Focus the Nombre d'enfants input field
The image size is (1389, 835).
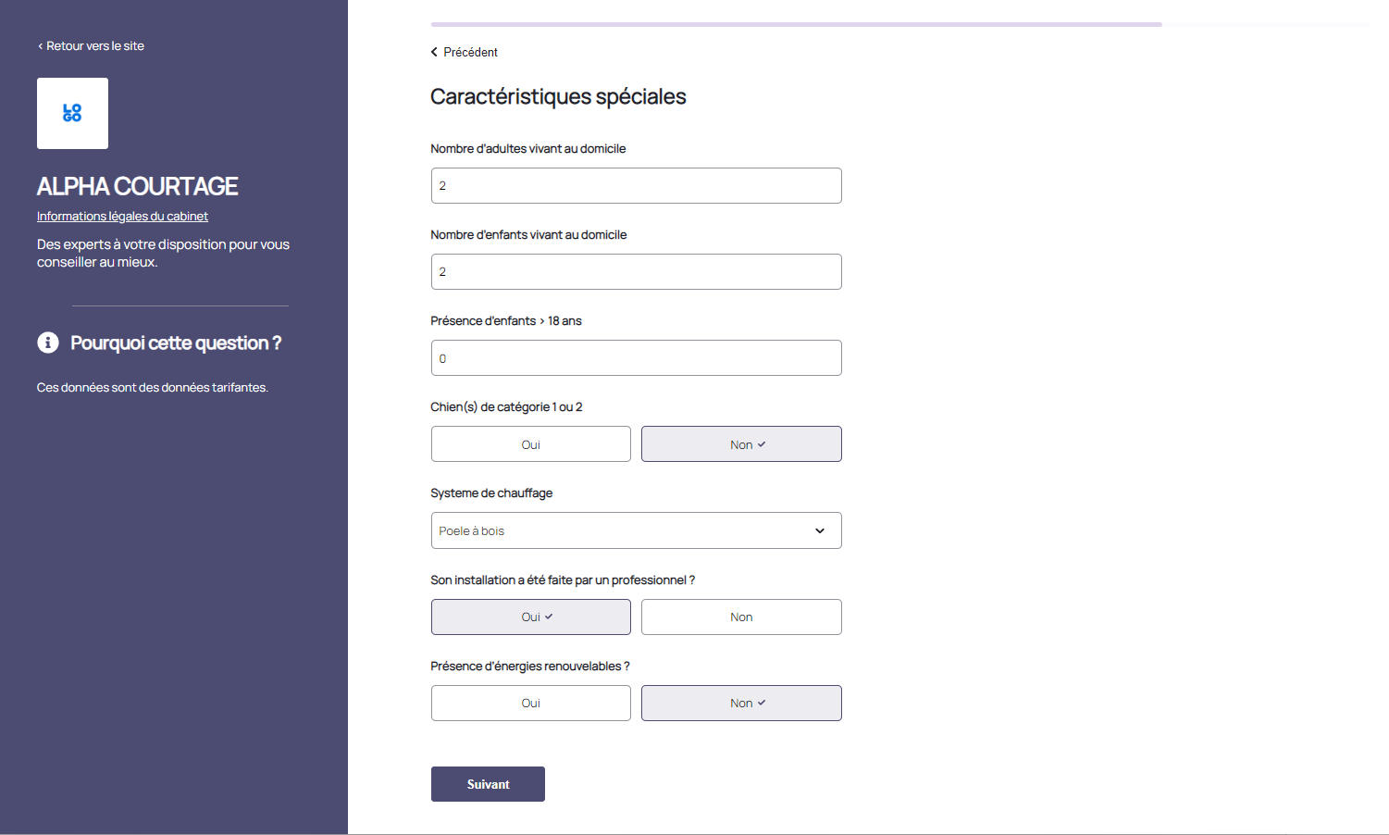[x=636, y=271]
